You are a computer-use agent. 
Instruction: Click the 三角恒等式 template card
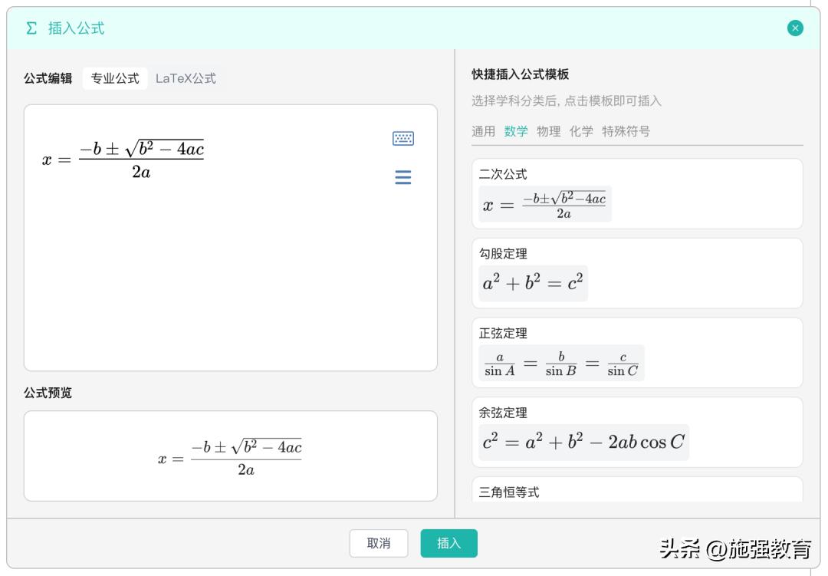point(637,490)
